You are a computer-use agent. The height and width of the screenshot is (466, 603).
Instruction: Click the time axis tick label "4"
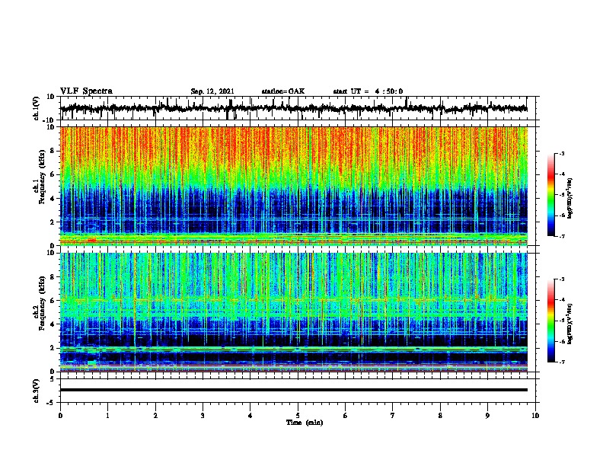pyautogui.click(x=250, y=416)
